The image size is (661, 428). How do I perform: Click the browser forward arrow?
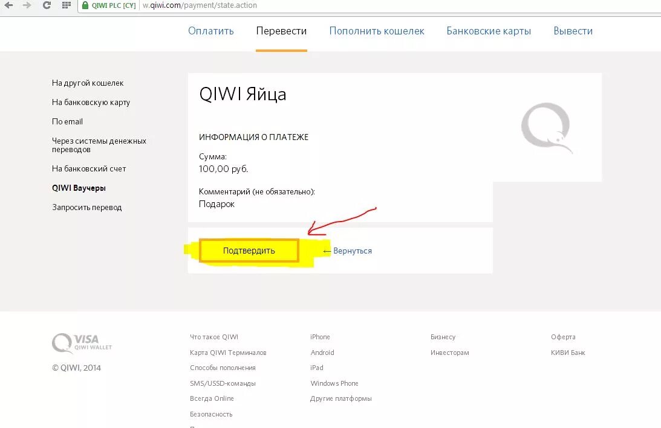(x=27, y=5)
